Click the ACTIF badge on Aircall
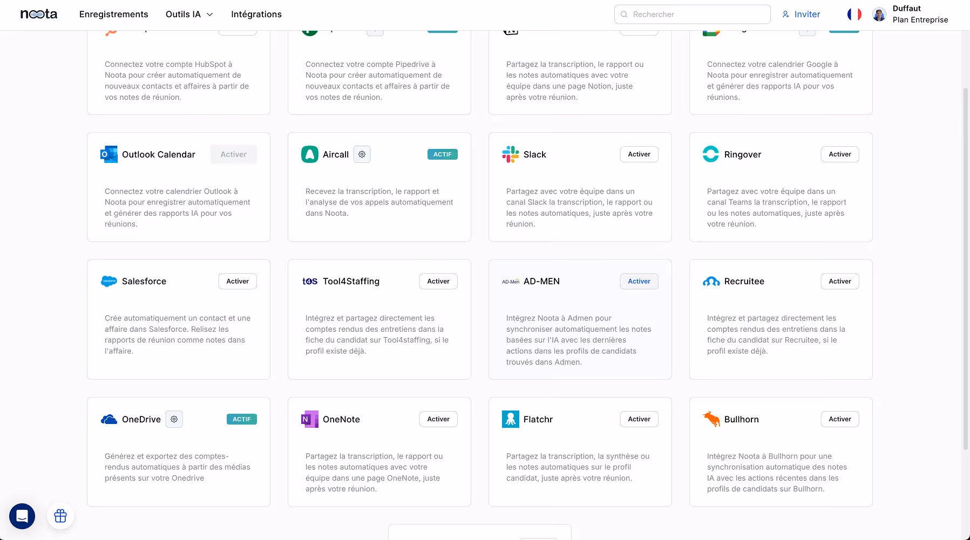Screen dimensions: 970x540 point(442,154)
